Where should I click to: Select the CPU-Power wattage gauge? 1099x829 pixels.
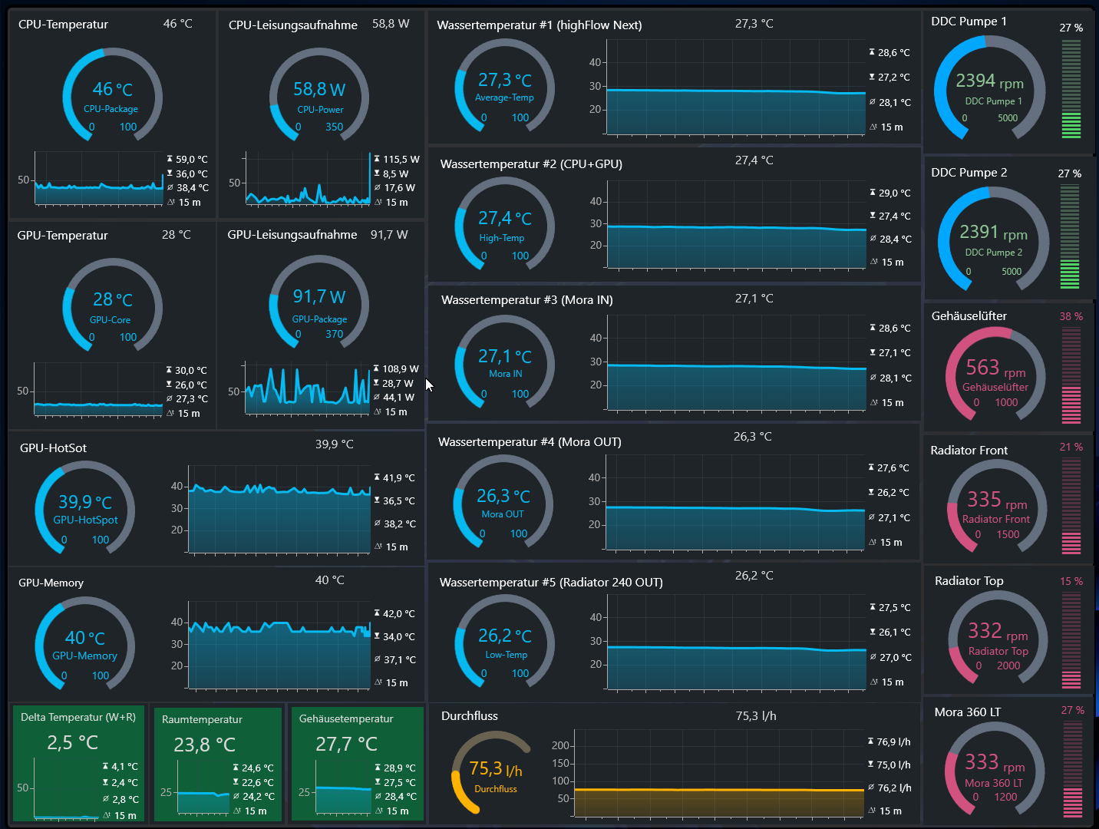[x=319, y=96]
